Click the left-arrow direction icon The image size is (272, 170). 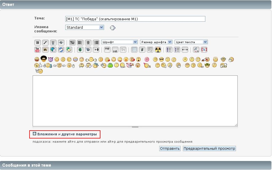[96, 50]
